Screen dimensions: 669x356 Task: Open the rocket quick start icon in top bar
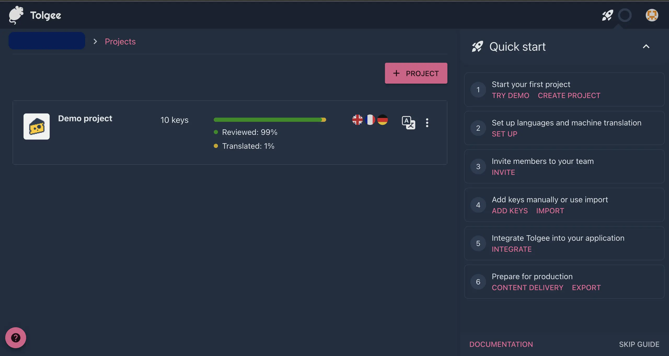tap(607, 15)
